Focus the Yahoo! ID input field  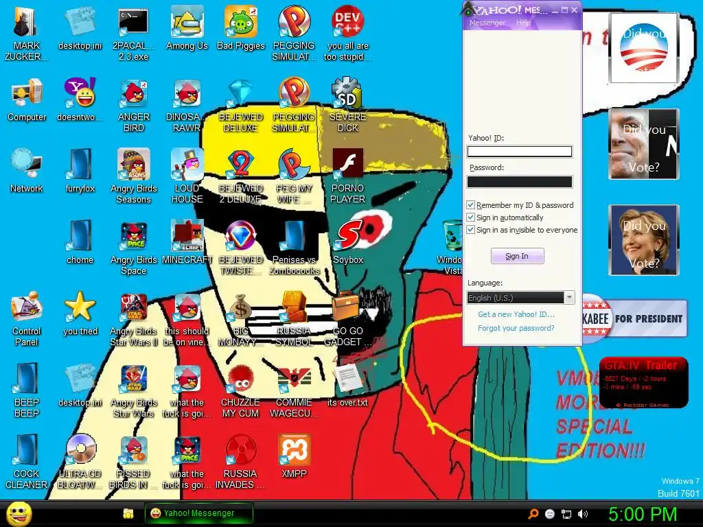click(x=520, y=152)
